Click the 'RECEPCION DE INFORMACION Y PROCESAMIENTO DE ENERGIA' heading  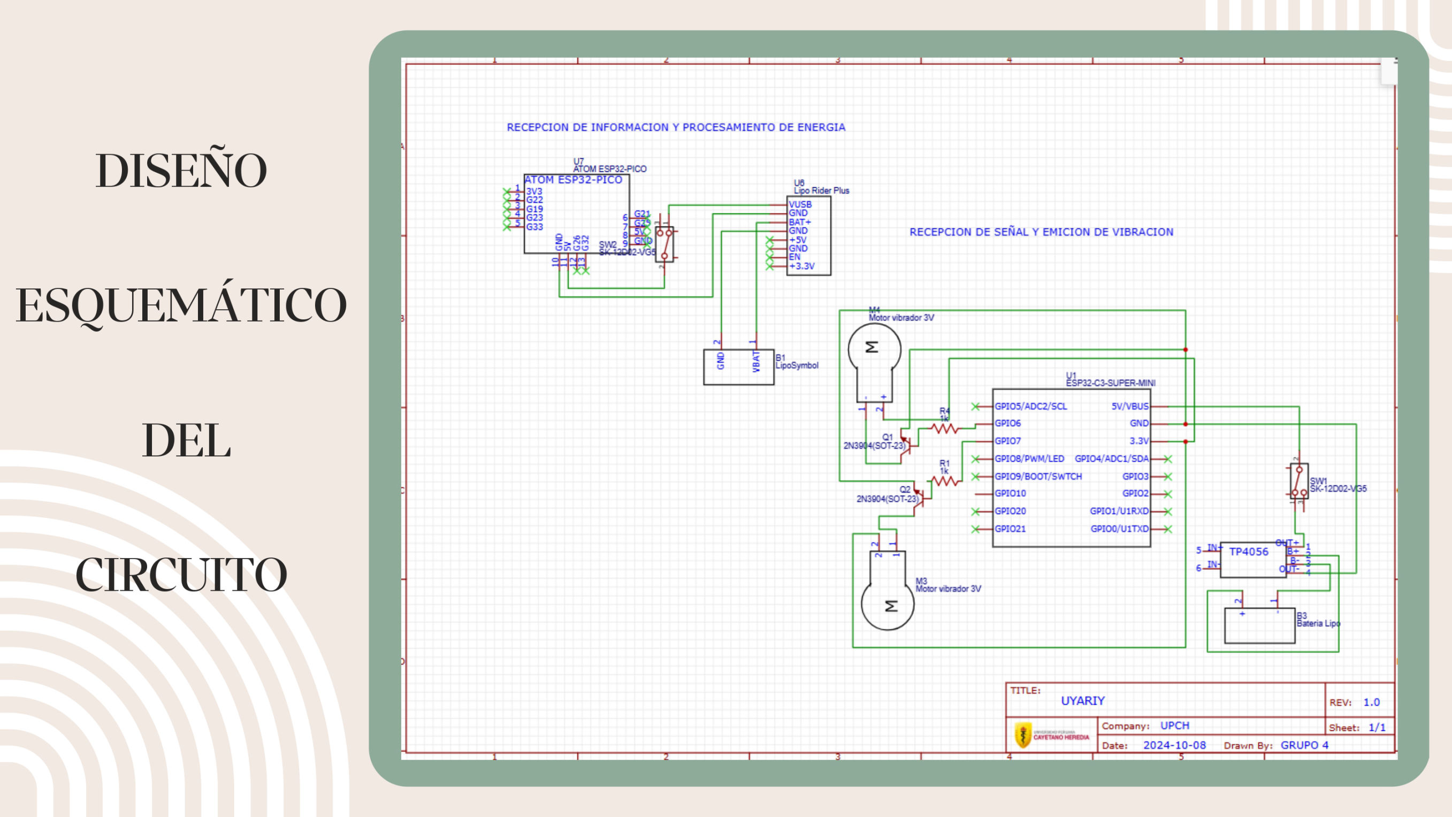point(676,127)
